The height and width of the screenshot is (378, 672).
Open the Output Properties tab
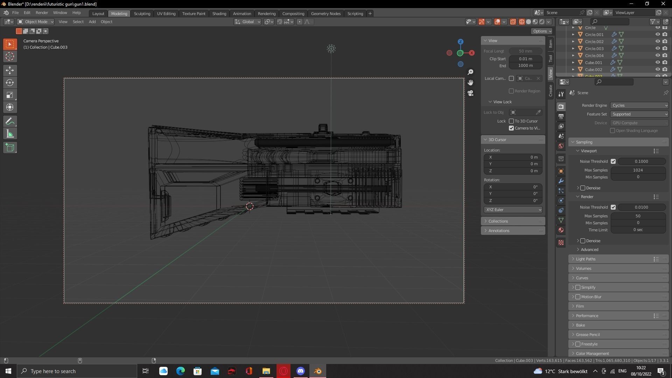(x=561, y=116)
